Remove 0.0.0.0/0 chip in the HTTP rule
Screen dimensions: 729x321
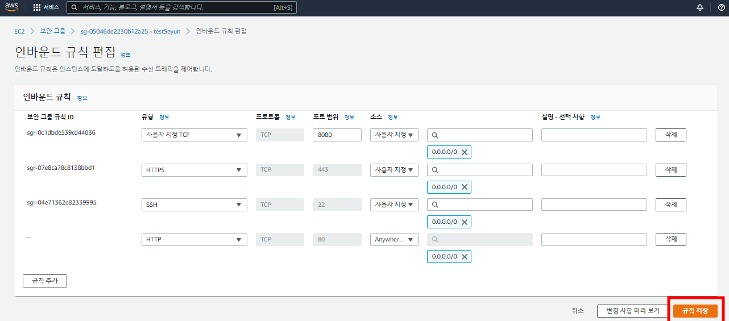465,257
